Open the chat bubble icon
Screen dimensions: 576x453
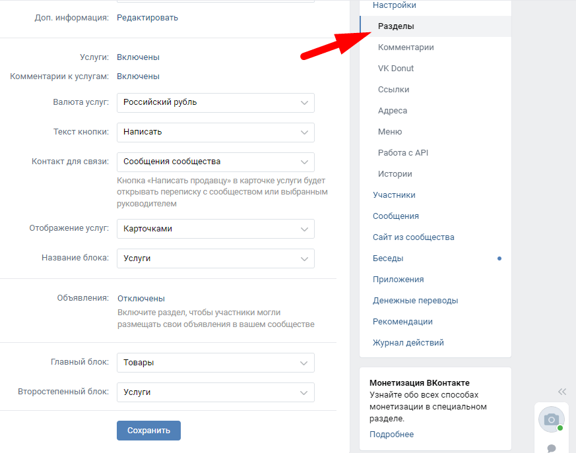[x=552, y=448]
